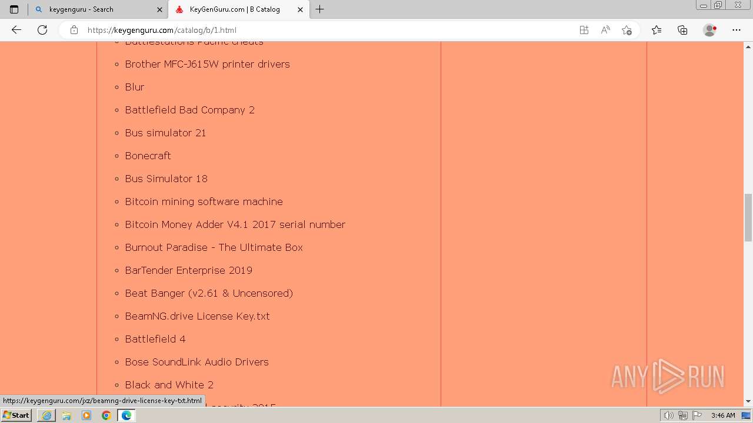Open Bose SoundLink Audio Drivers link
This screenshot has width=753, height=423.
[x=196, y=362]
